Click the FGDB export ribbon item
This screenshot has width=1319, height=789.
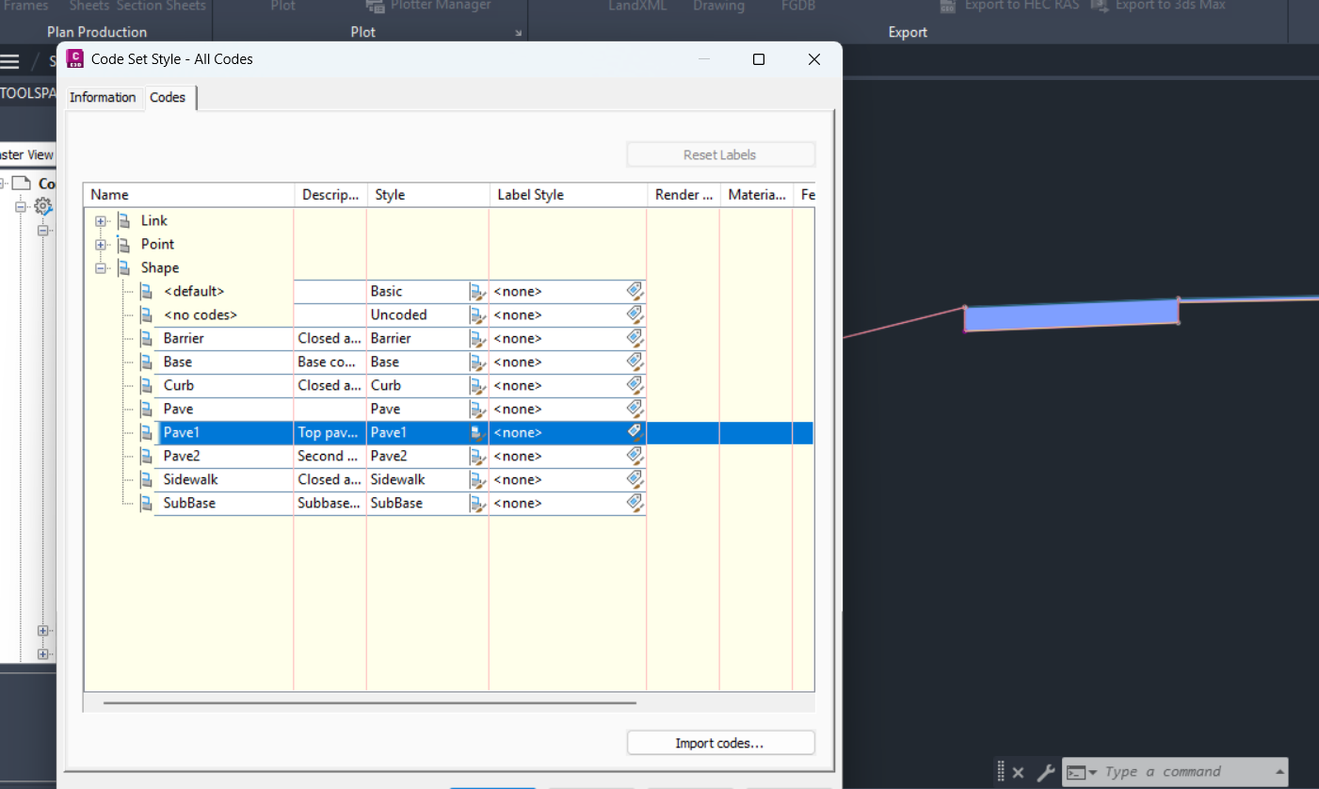pyautogui.click(x=798, y=6)
